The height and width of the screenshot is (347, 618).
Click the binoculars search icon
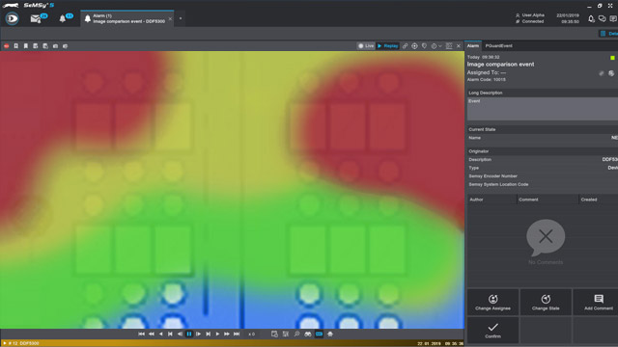point(308,334)
